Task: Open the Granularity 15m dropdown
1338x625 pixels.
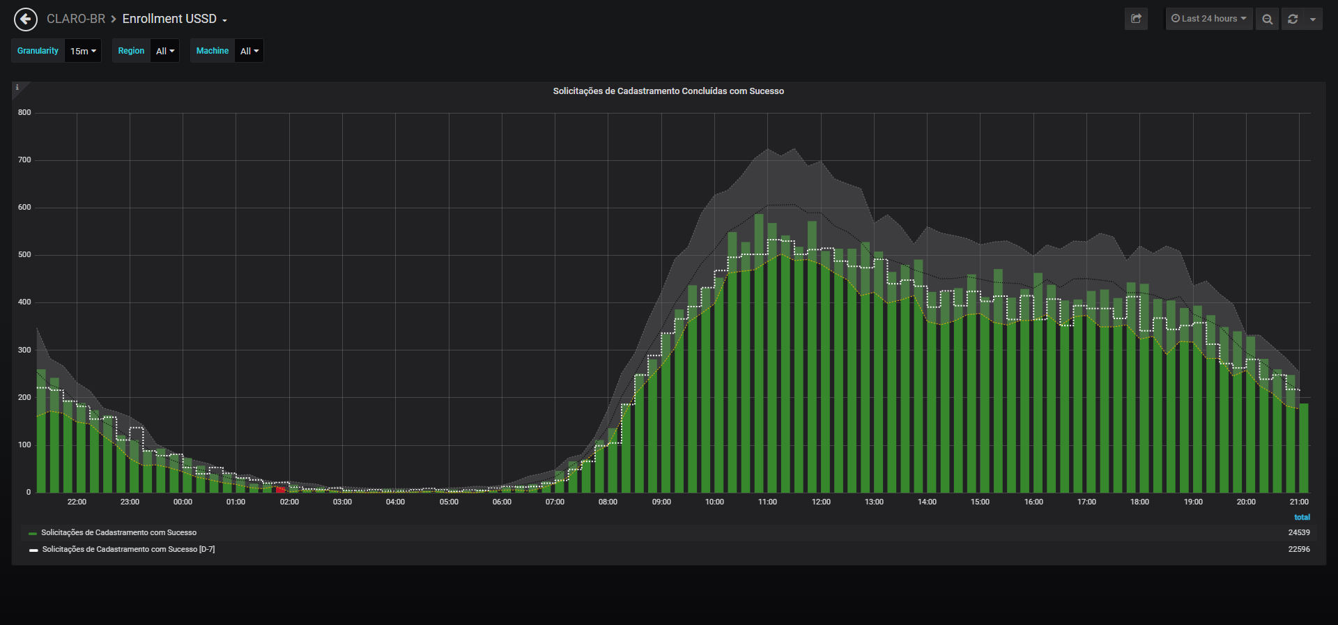Action: point(83,51)
